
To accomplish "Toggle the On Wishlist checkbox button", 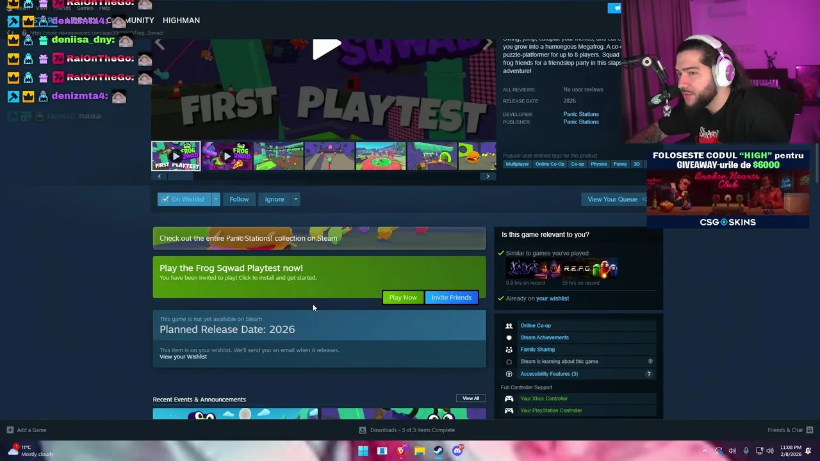I will click(184, 199).
